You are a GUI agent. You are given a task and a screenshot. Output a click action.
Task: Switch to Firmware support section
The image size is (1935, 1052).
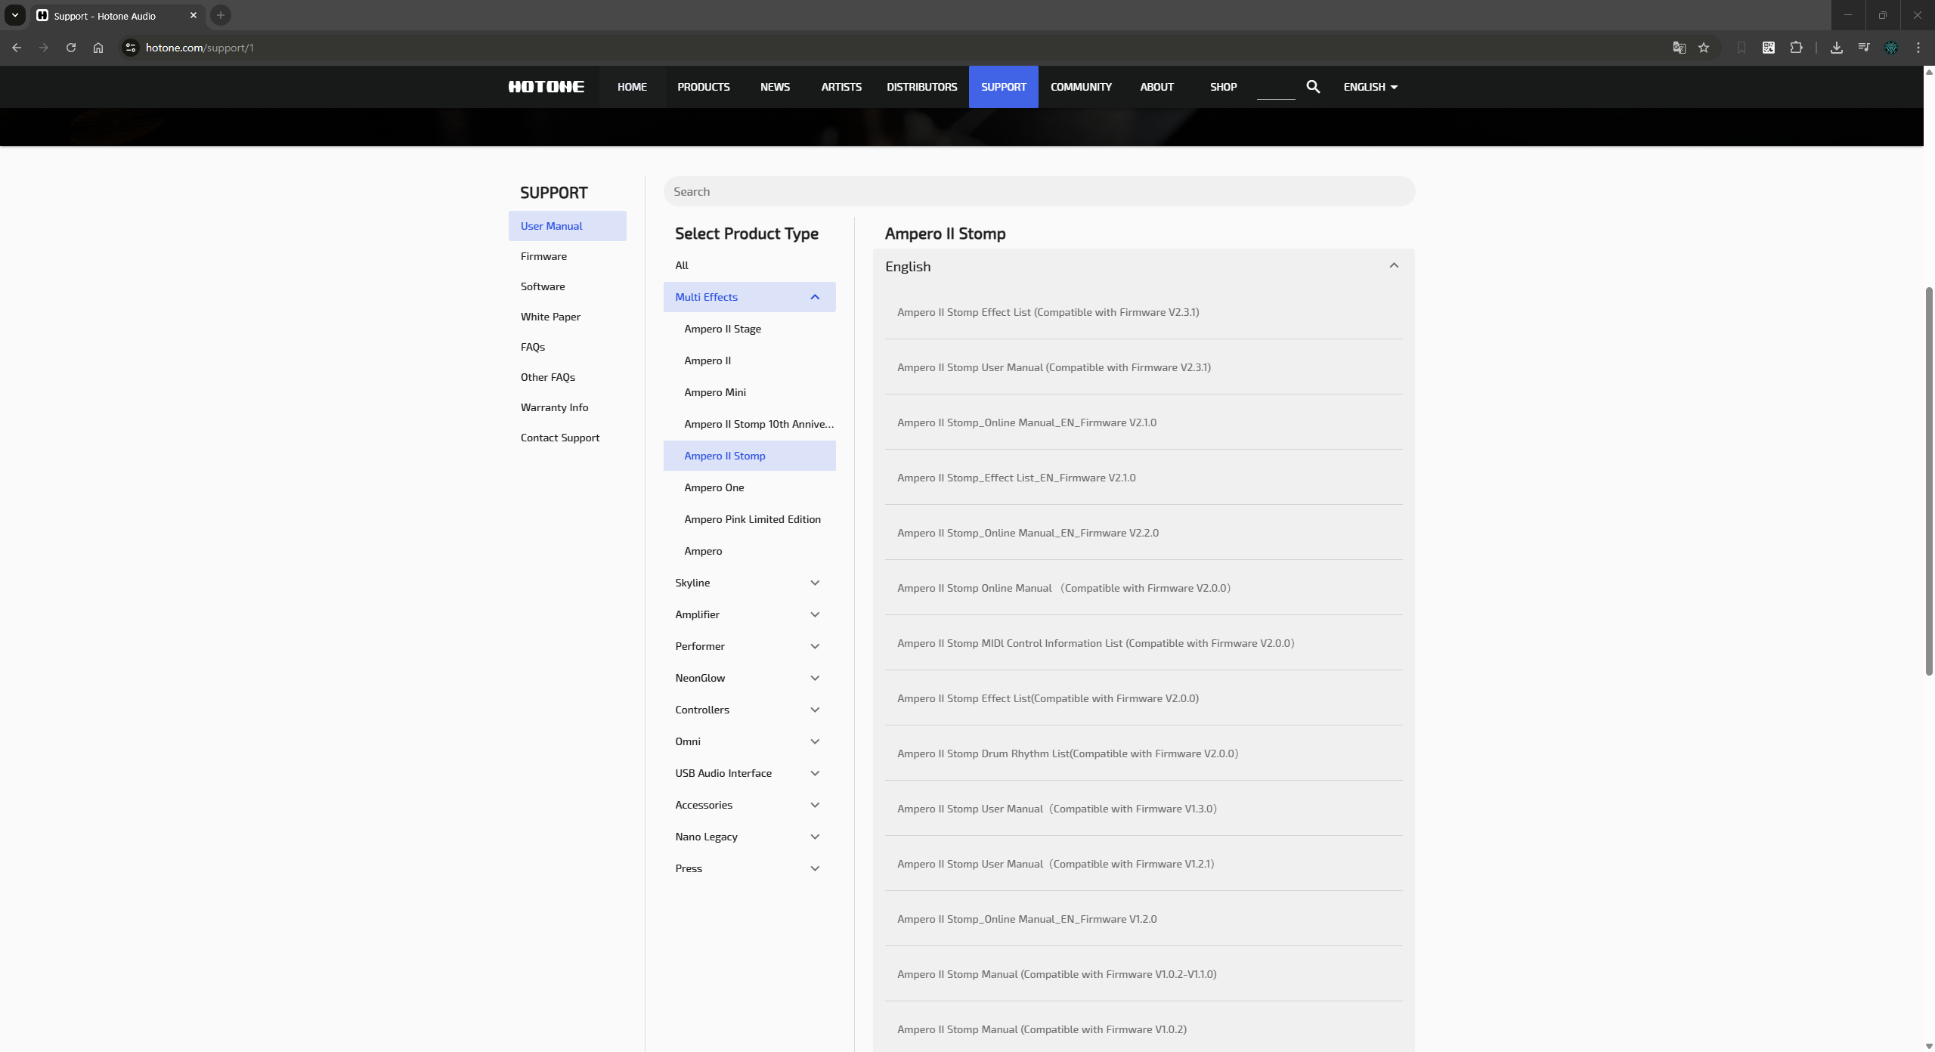(x=543, y=256)
